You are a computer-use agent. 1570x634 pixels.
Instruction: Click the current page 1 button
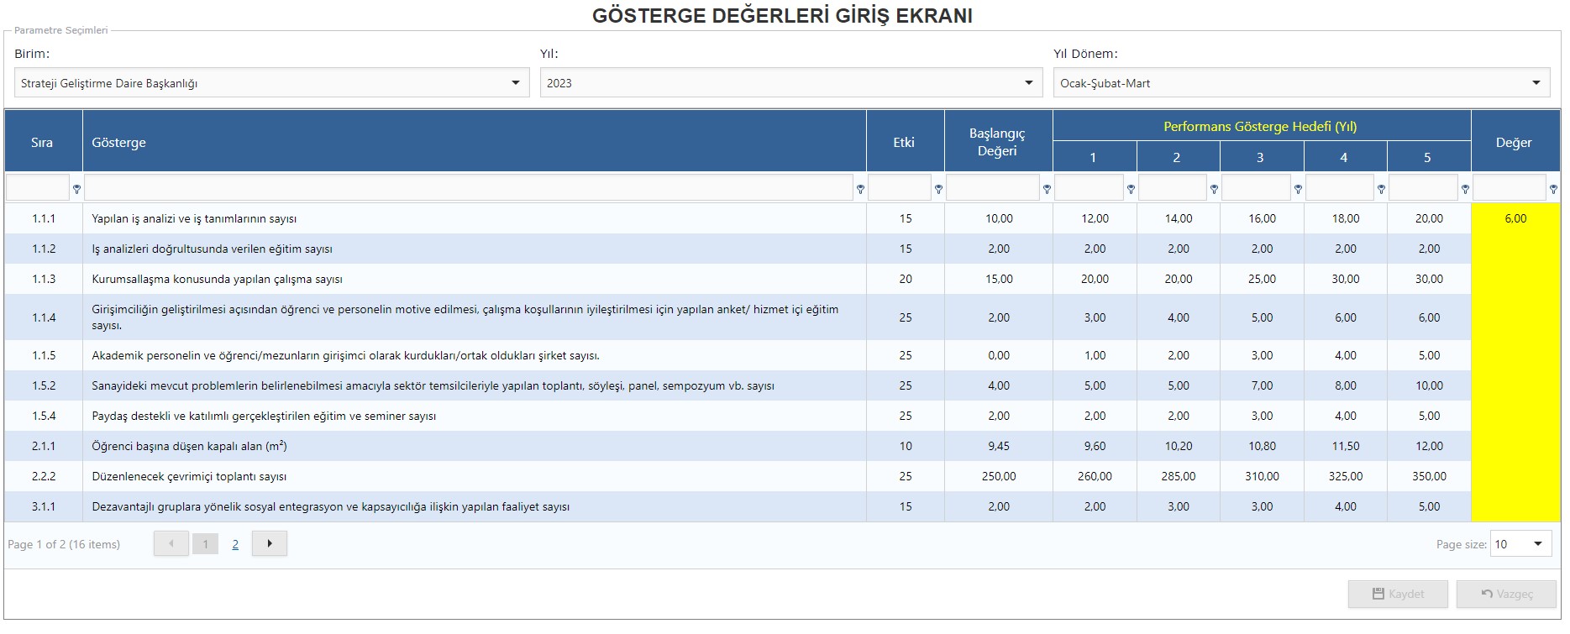[x=205, y=544]
